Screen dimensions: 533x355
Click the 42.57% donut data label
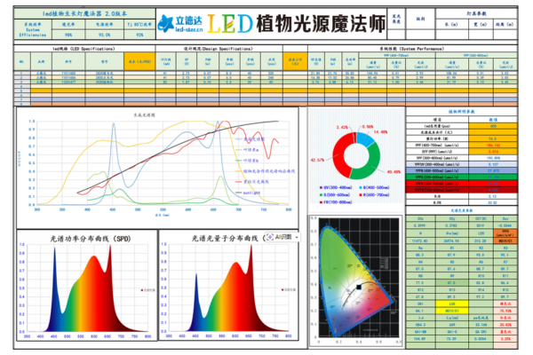coord(317,160)
